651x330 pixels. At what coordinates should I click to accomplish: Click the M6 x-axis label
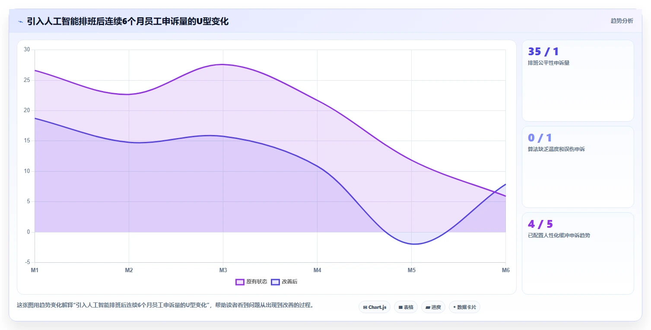505,270
